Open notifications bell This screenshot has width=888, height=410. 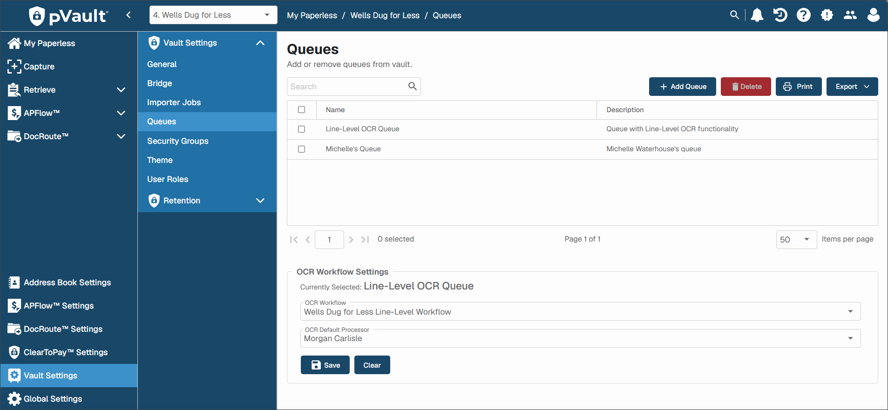[757, 15]
